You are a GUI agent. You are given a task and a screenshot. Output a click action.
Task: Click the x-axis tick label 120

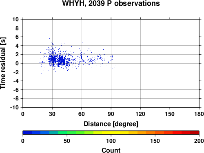tap(140, 114)
